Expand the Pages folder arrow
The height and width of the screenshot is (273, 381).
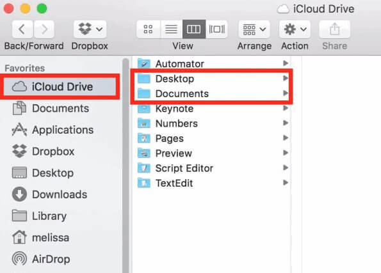tap(286, 138)
